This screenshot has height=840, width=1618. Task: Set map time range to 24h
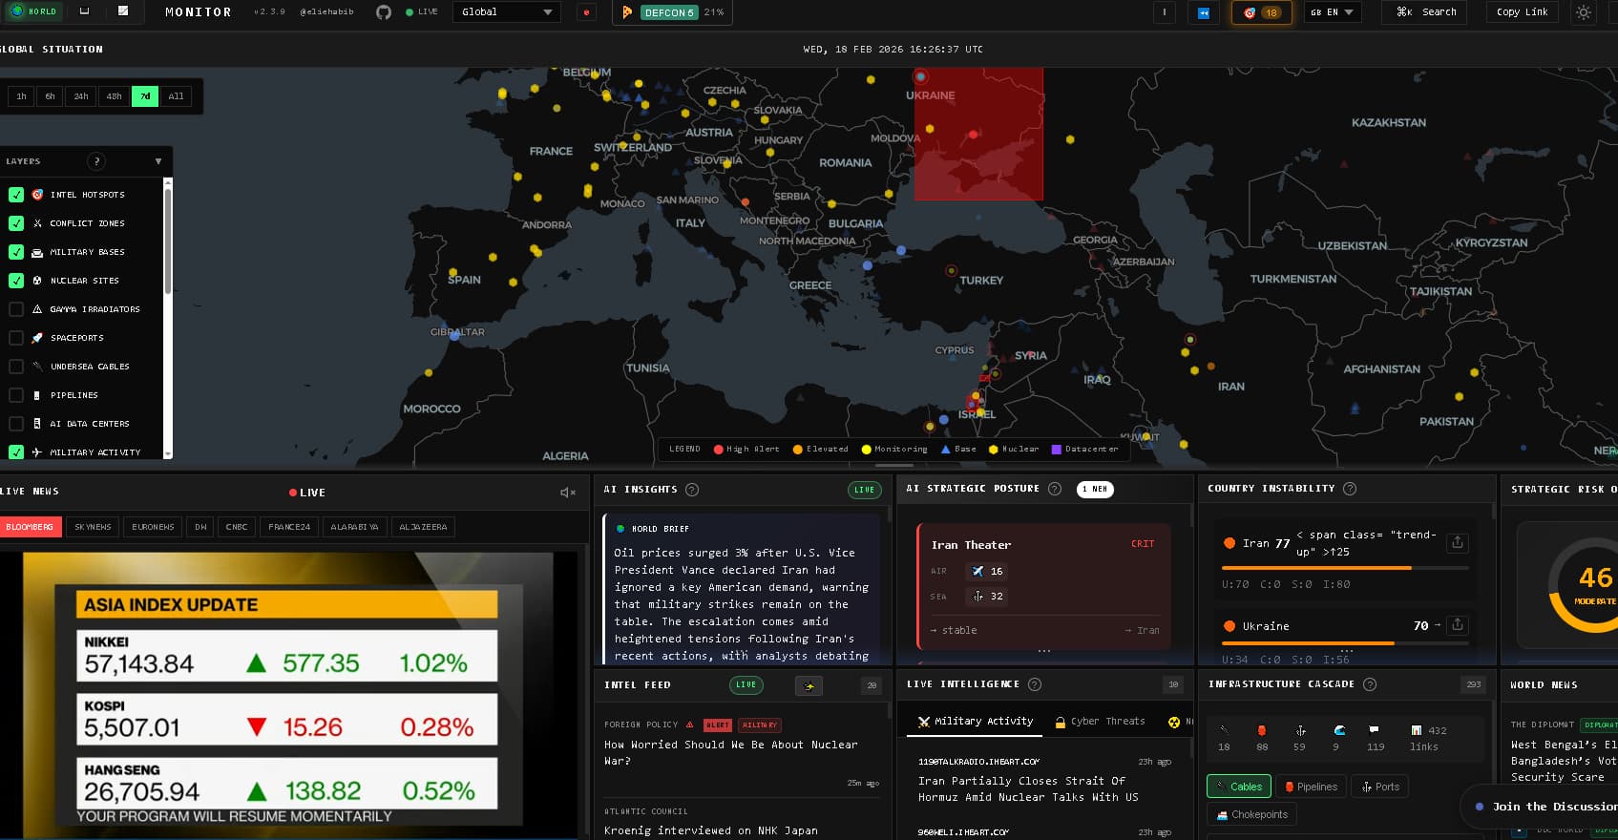pos(81,96)
